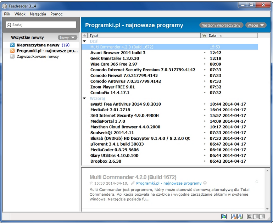
Task: Toggle read dot for Zoom Player FREE 9.01
Action: (x=205, y=87)
